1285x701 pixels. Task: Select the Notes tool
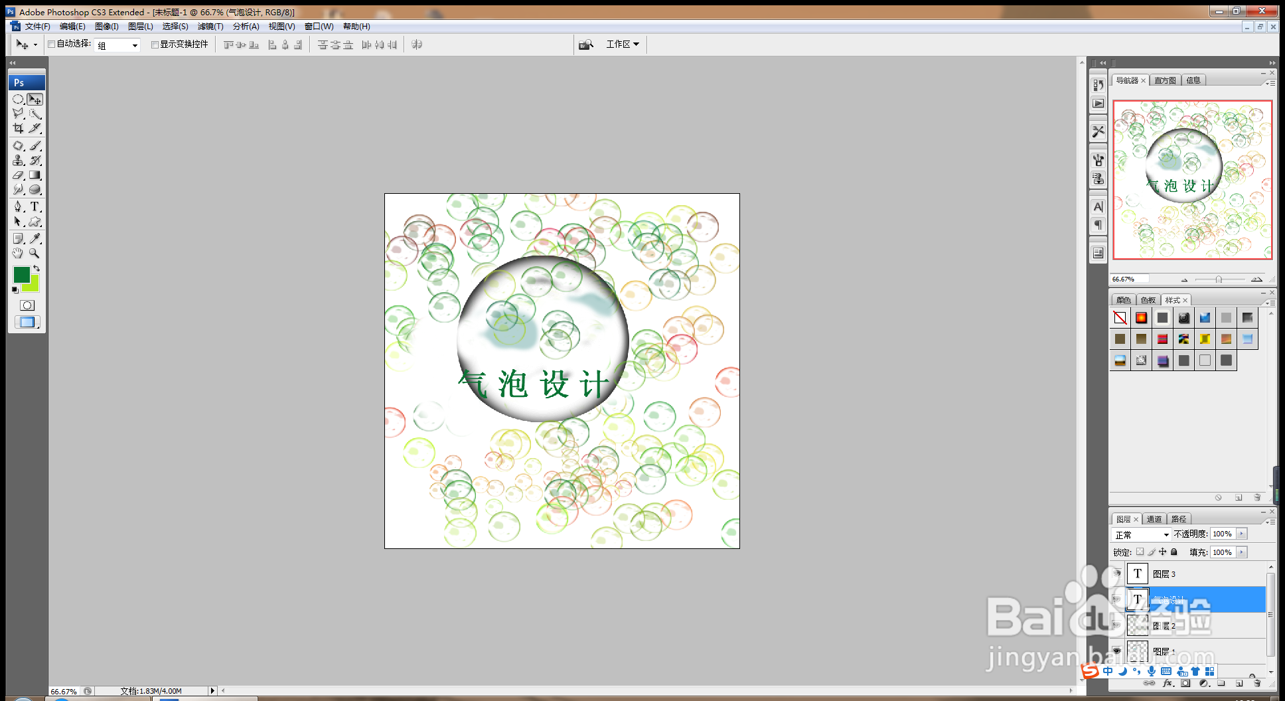coord(19,238)
